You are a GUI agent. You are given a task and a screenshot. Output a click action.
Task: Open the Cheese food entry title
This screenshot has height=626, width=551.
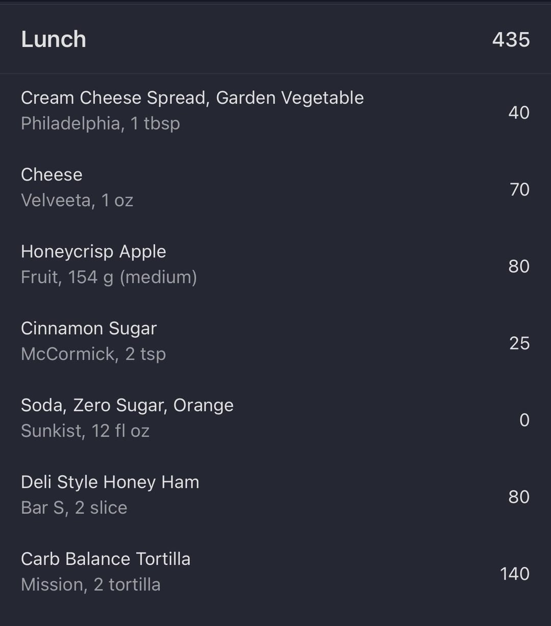point(52,174)
